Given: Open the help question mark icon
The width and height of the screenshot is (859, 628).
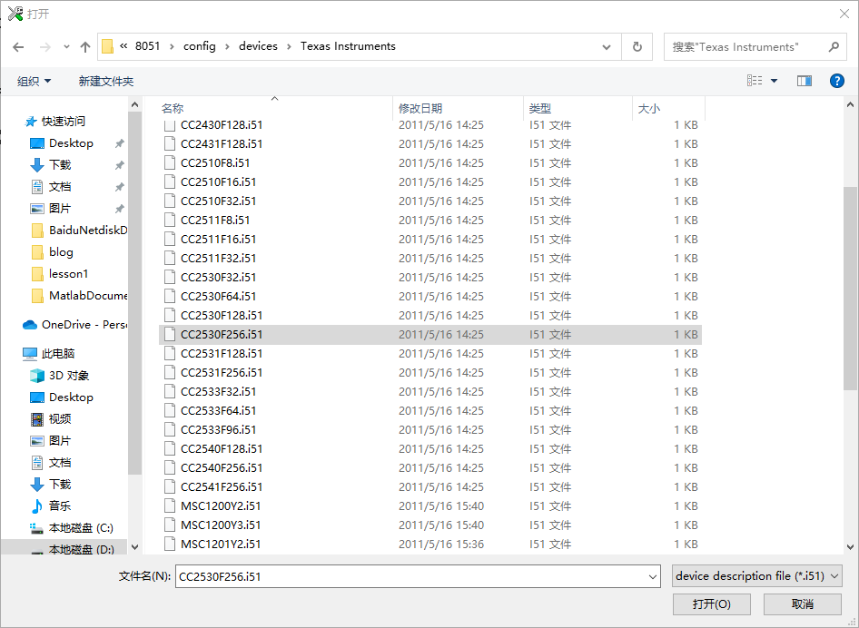Looking at the screenshot, I should (836, 81).
